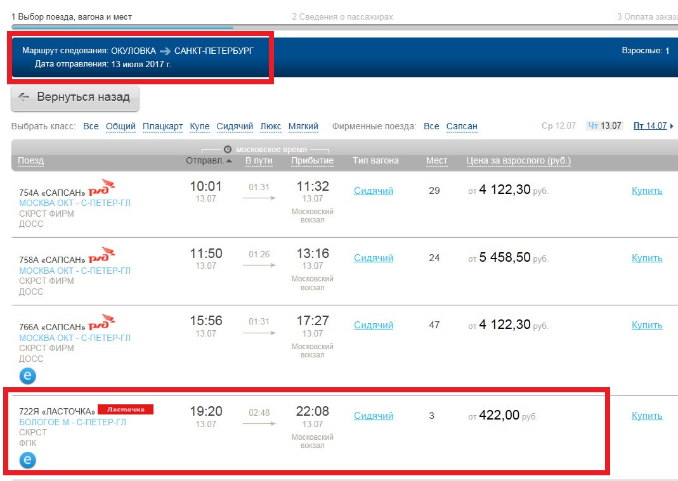
Task: Click departure time 15:56
Action: tap(206, 321)
